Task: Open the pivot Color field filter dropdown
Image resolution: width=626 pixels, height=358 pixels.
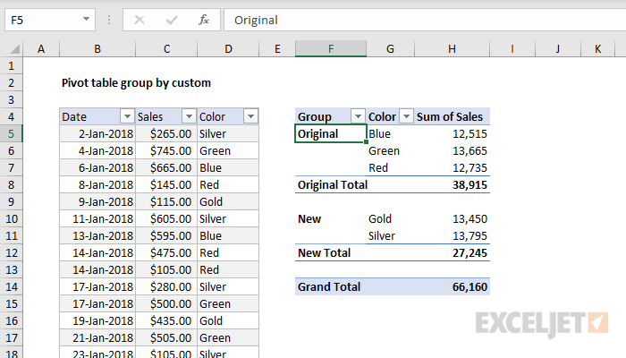Action: point(406,116)
